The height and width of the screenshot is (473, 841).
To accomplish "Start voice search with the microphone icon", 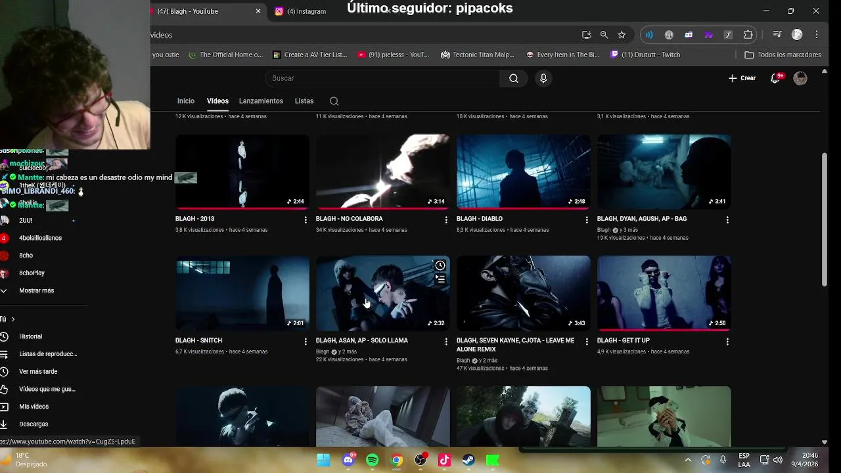I will pos(543,78).
